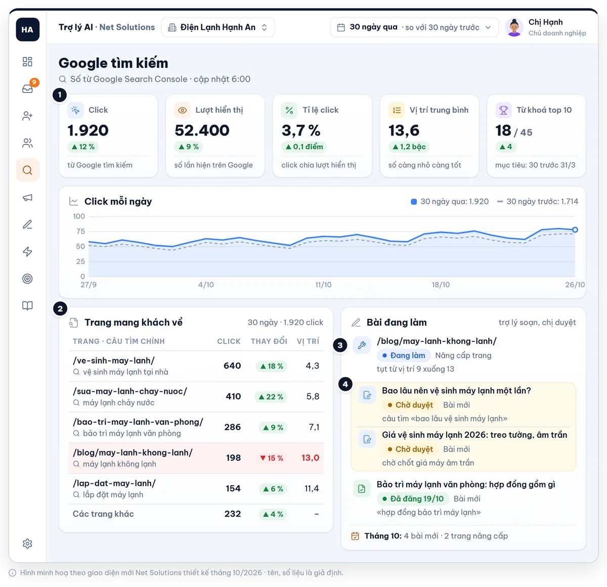607x587 pixels.
Task: Click the list icon on Vị trí trung bình card
Action: [x=397, y=110]
